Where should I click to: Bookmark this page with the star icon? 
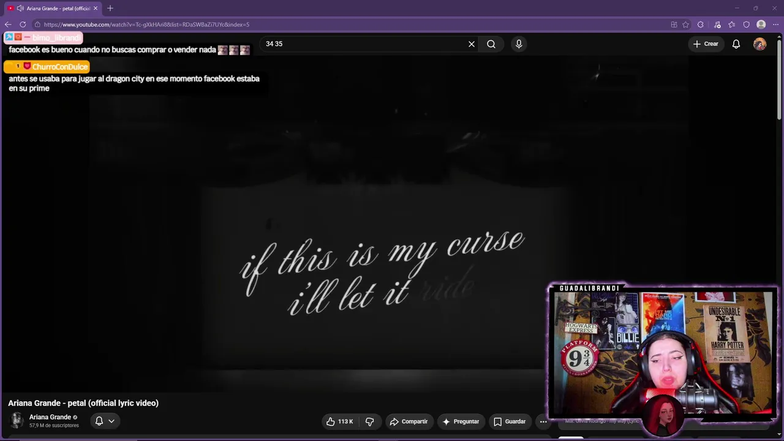pos(685,24)
